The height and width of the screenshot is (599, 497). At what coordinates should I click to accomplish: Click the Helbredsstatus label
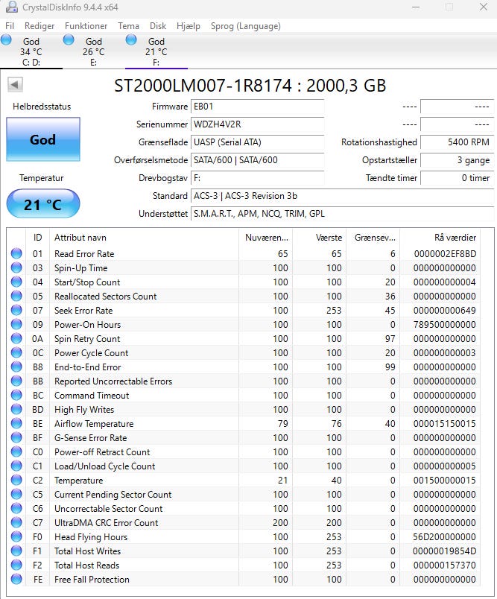42,107
